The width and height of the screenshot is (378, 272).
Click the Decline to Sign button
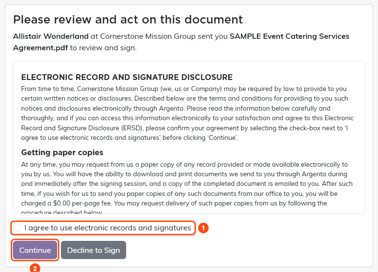click(x=94, y=250)
